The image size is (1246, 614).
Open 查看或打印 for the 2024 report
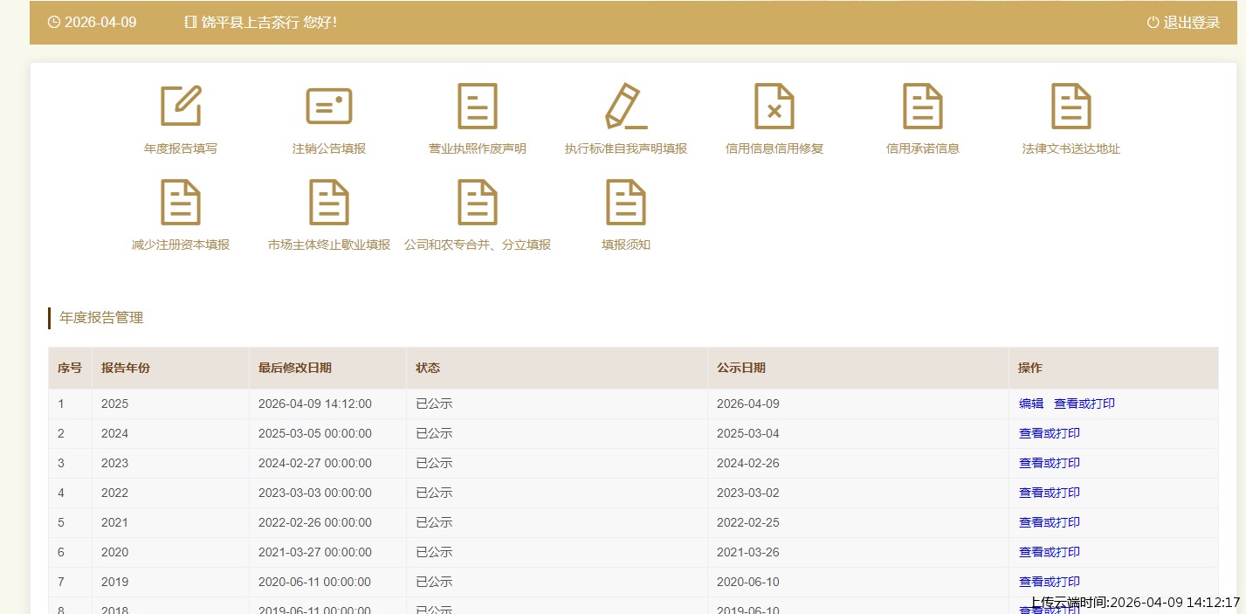[1050, 433]
